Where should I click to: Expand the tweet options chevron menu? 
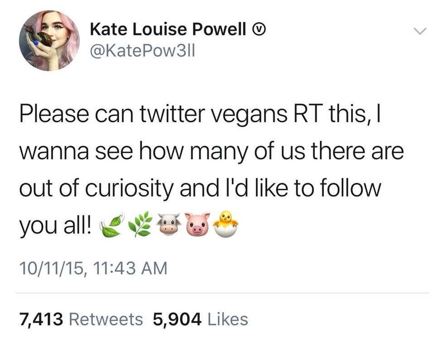tap(421, 31)
